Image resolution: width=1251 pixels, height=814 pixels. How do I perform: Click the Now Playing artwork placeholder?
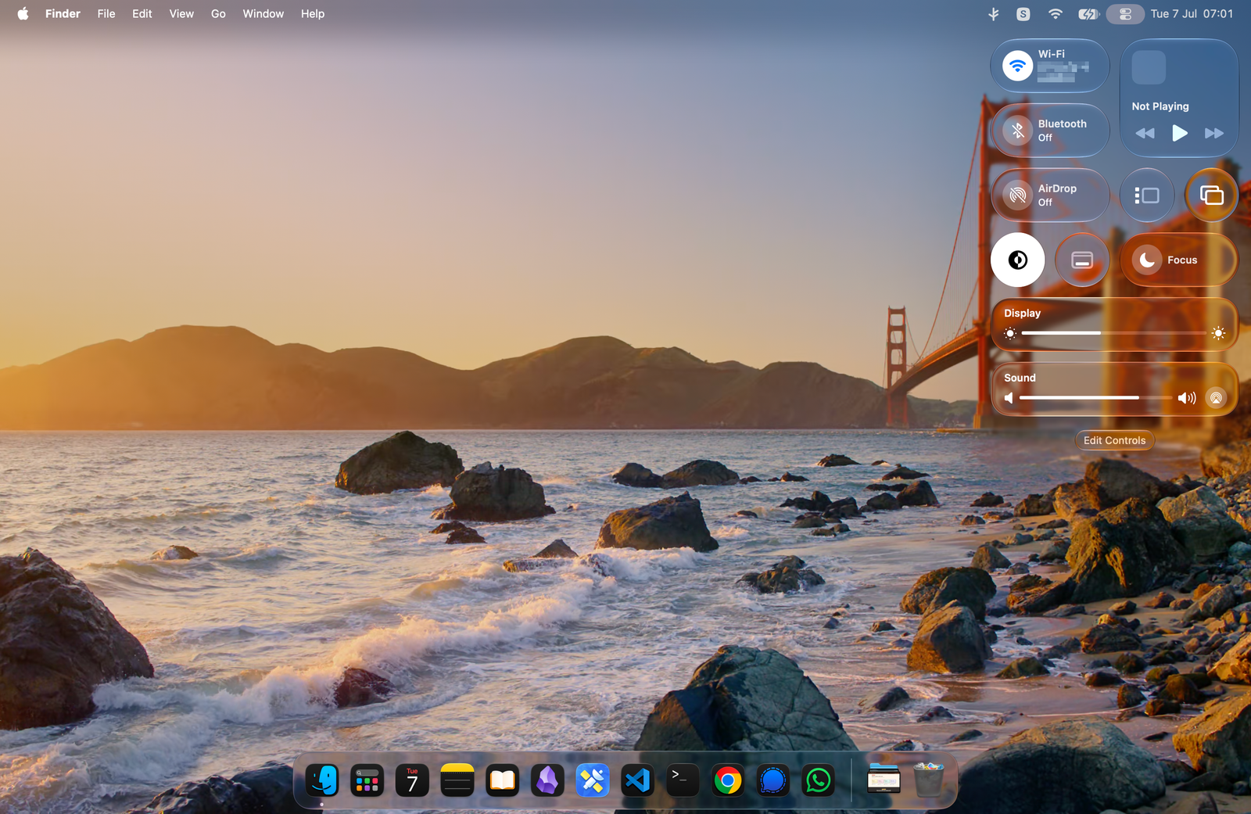(x=1149, y=67)
